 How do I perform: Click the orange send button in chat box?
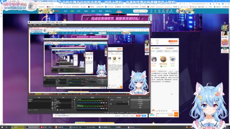tap(176, 114)
